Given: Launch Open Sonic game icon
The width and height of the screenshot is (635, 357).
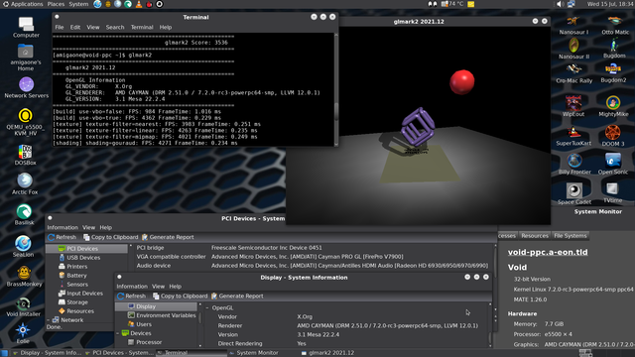Looking at the screenshot, I should [613, 164].
